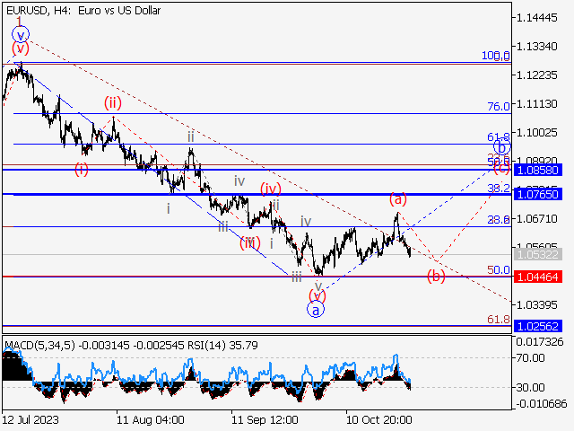This screenshot has width=574, height=431.
Task: Select the red 61.8 label near 1.02562
Action: 499,320
